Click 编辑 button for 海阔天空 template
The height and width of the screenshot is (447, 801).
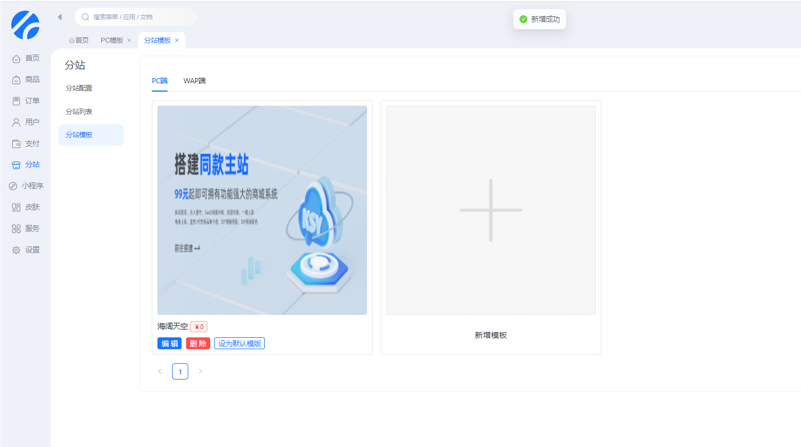[169, 344]
